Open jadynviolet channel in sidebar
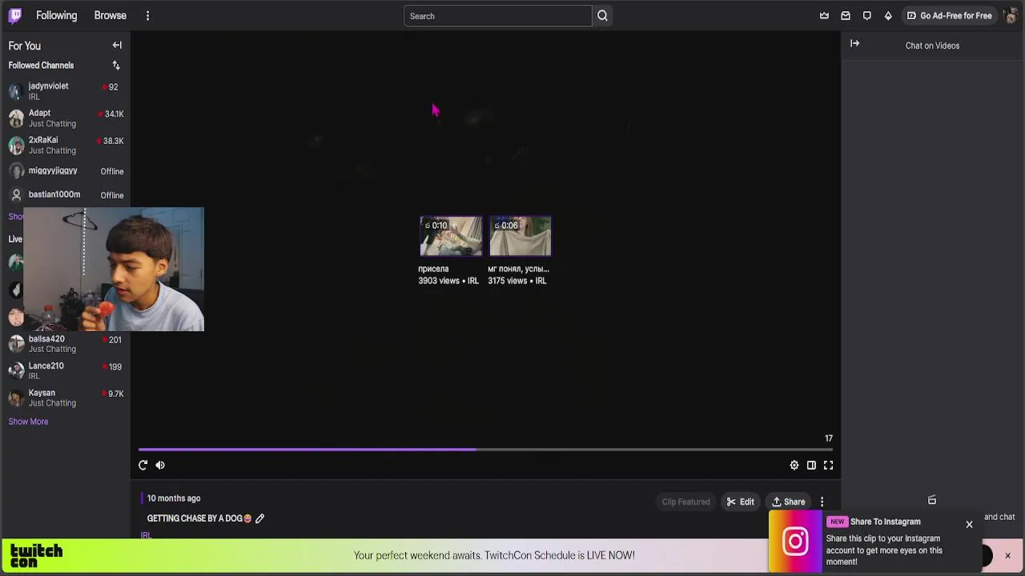This screenshot has height=576, width=1025. (65, 91)
